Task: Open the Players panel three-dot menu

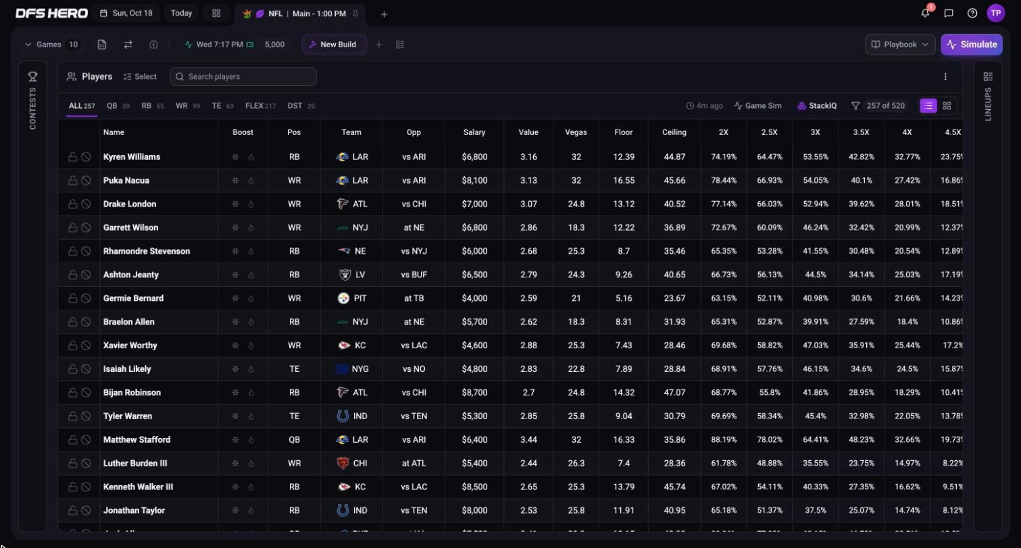Action: [945, 76]
